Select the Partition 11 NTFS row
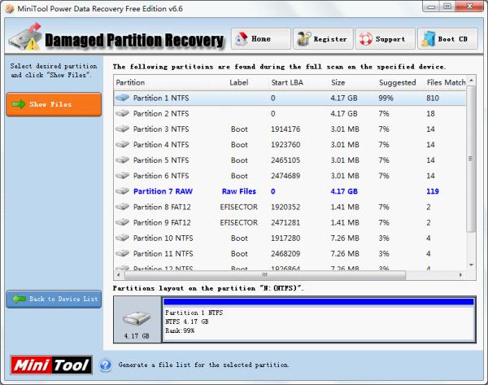The image size is (488, 385). click(290, 254)
